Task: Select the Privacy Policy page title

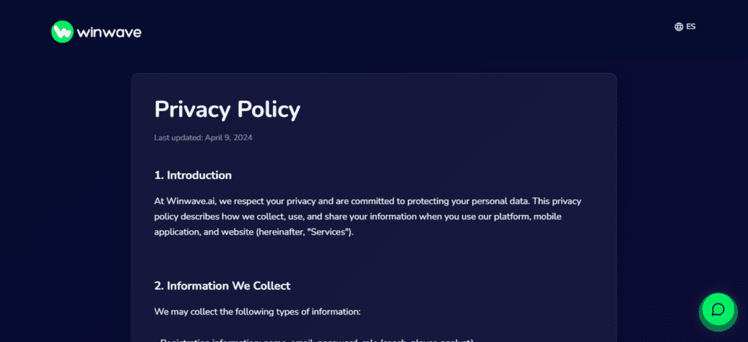Action: [227, 109]
